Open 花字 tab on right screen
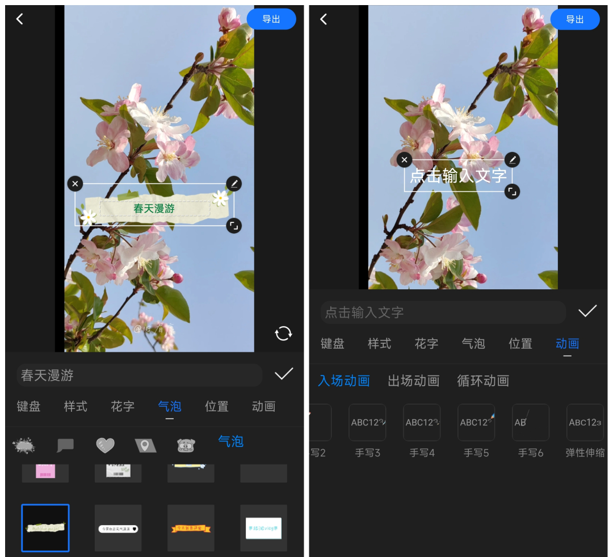This screenshot has height=557, width=613. coord(426,343)
